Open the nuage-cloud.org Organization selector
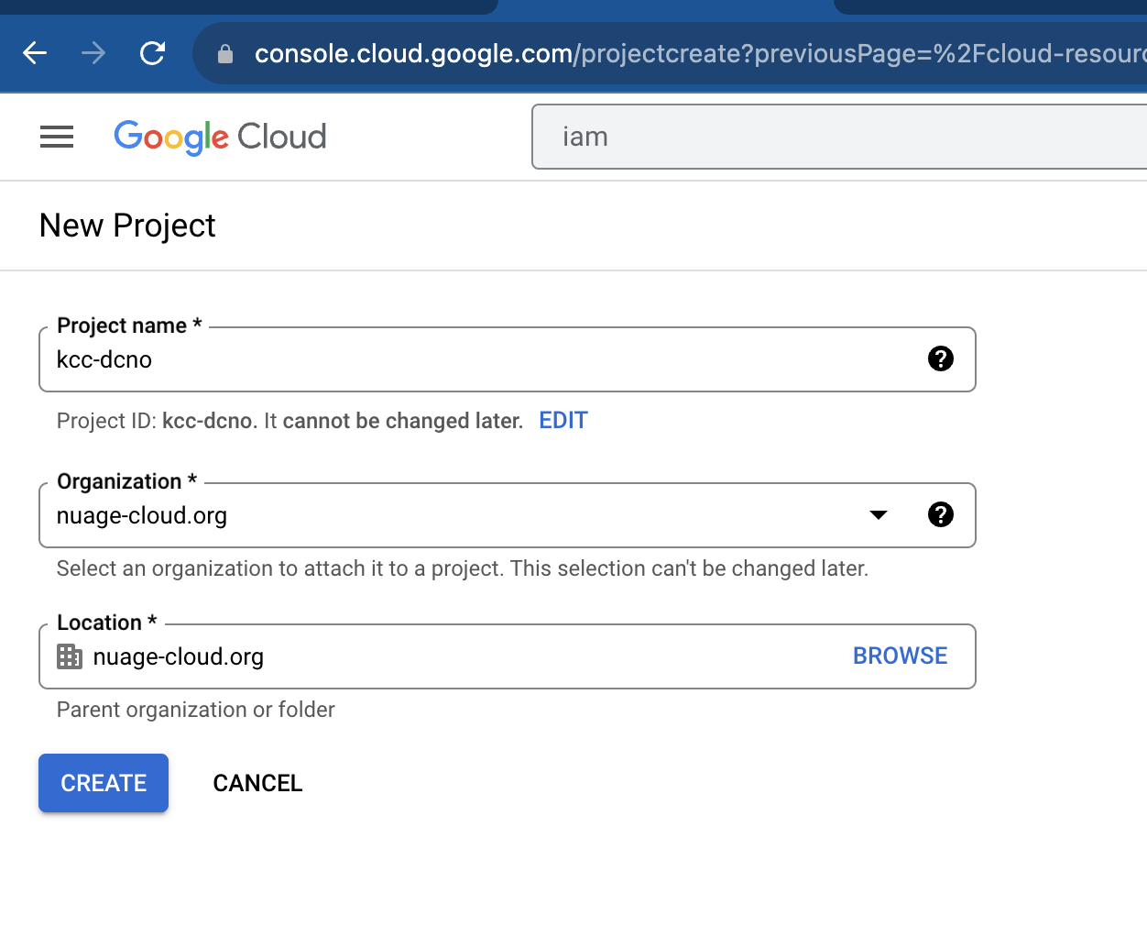The height and width of the screenshot is (937, 1147). tap(458, 515)
